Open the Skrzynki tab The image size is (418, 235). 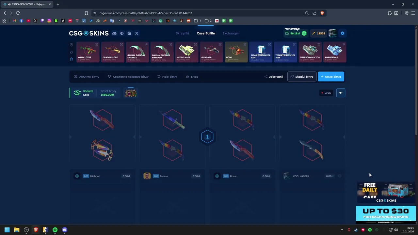(x=182, y=33)
